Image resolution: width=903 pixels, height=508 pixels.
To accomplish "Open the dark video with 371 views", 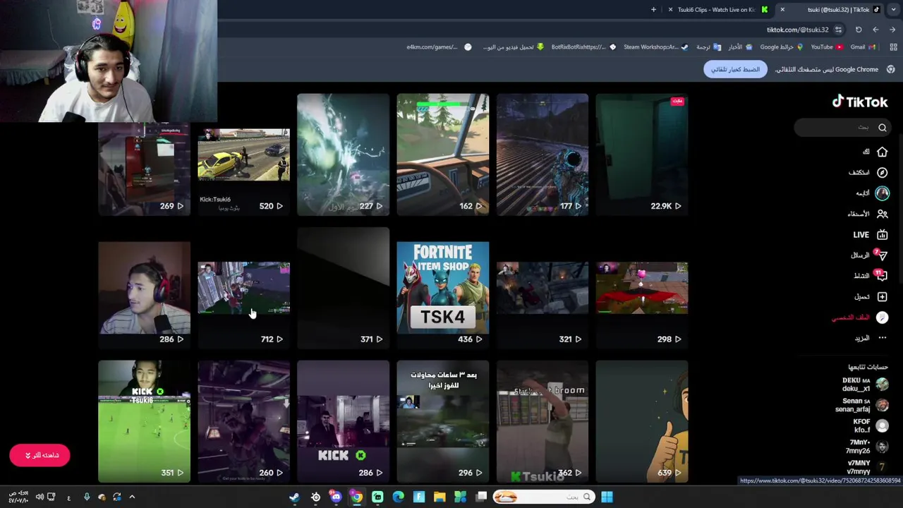I will 343,288.
